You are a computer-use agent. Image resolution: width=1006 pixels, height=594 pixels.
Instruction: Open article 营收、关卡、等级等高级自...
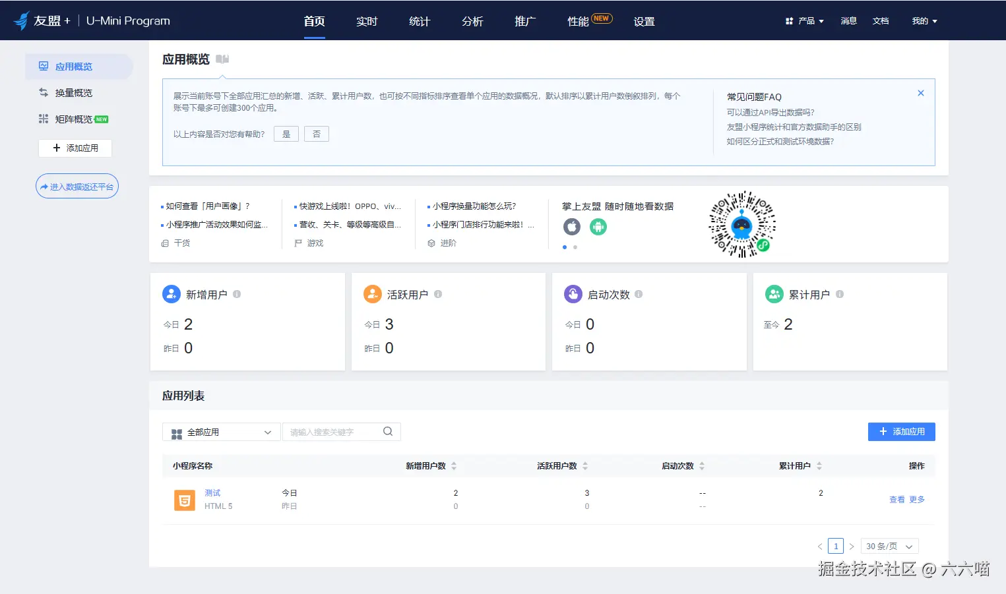[x=350, y=225]
